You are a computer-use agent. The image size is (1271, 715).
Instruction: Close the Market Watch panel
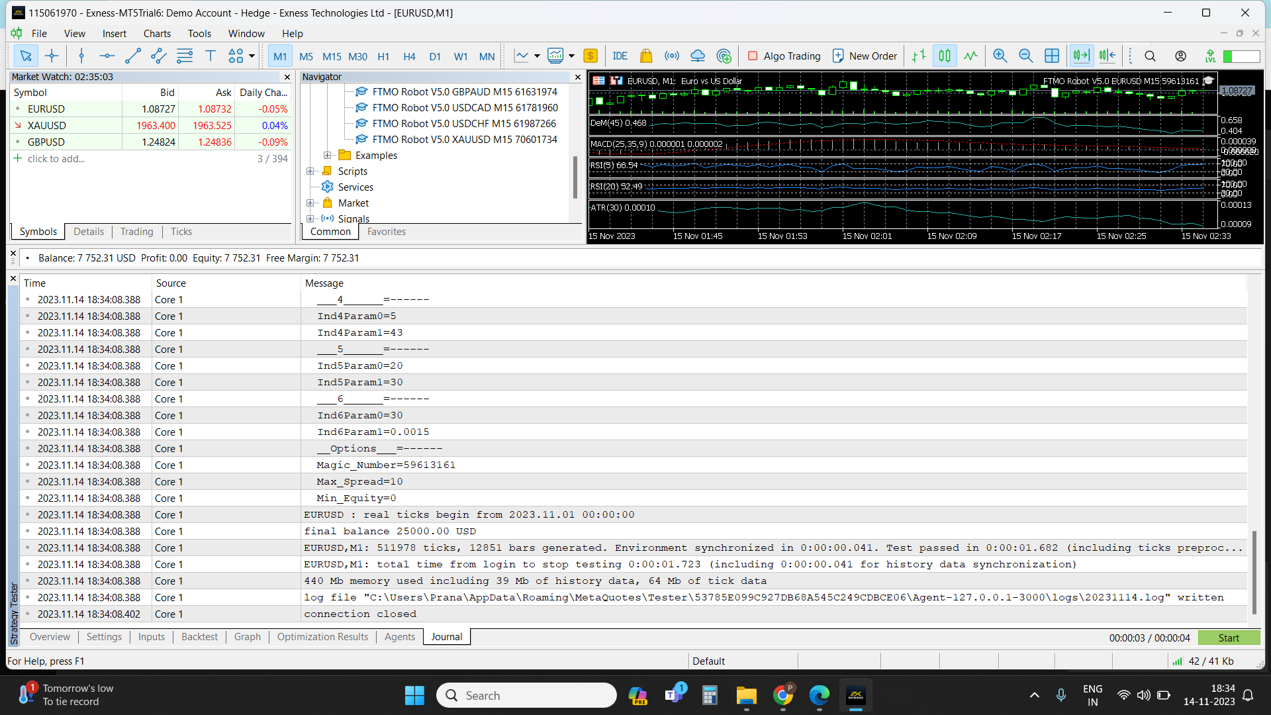(x=287, y=77)
